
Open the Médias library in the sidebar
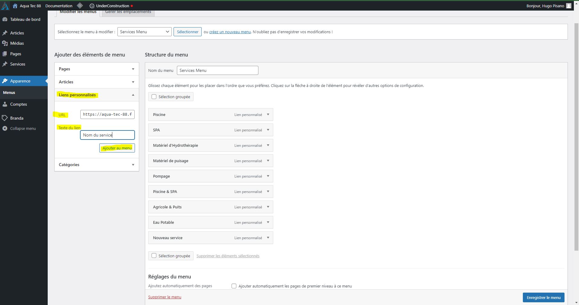point(17,43)
